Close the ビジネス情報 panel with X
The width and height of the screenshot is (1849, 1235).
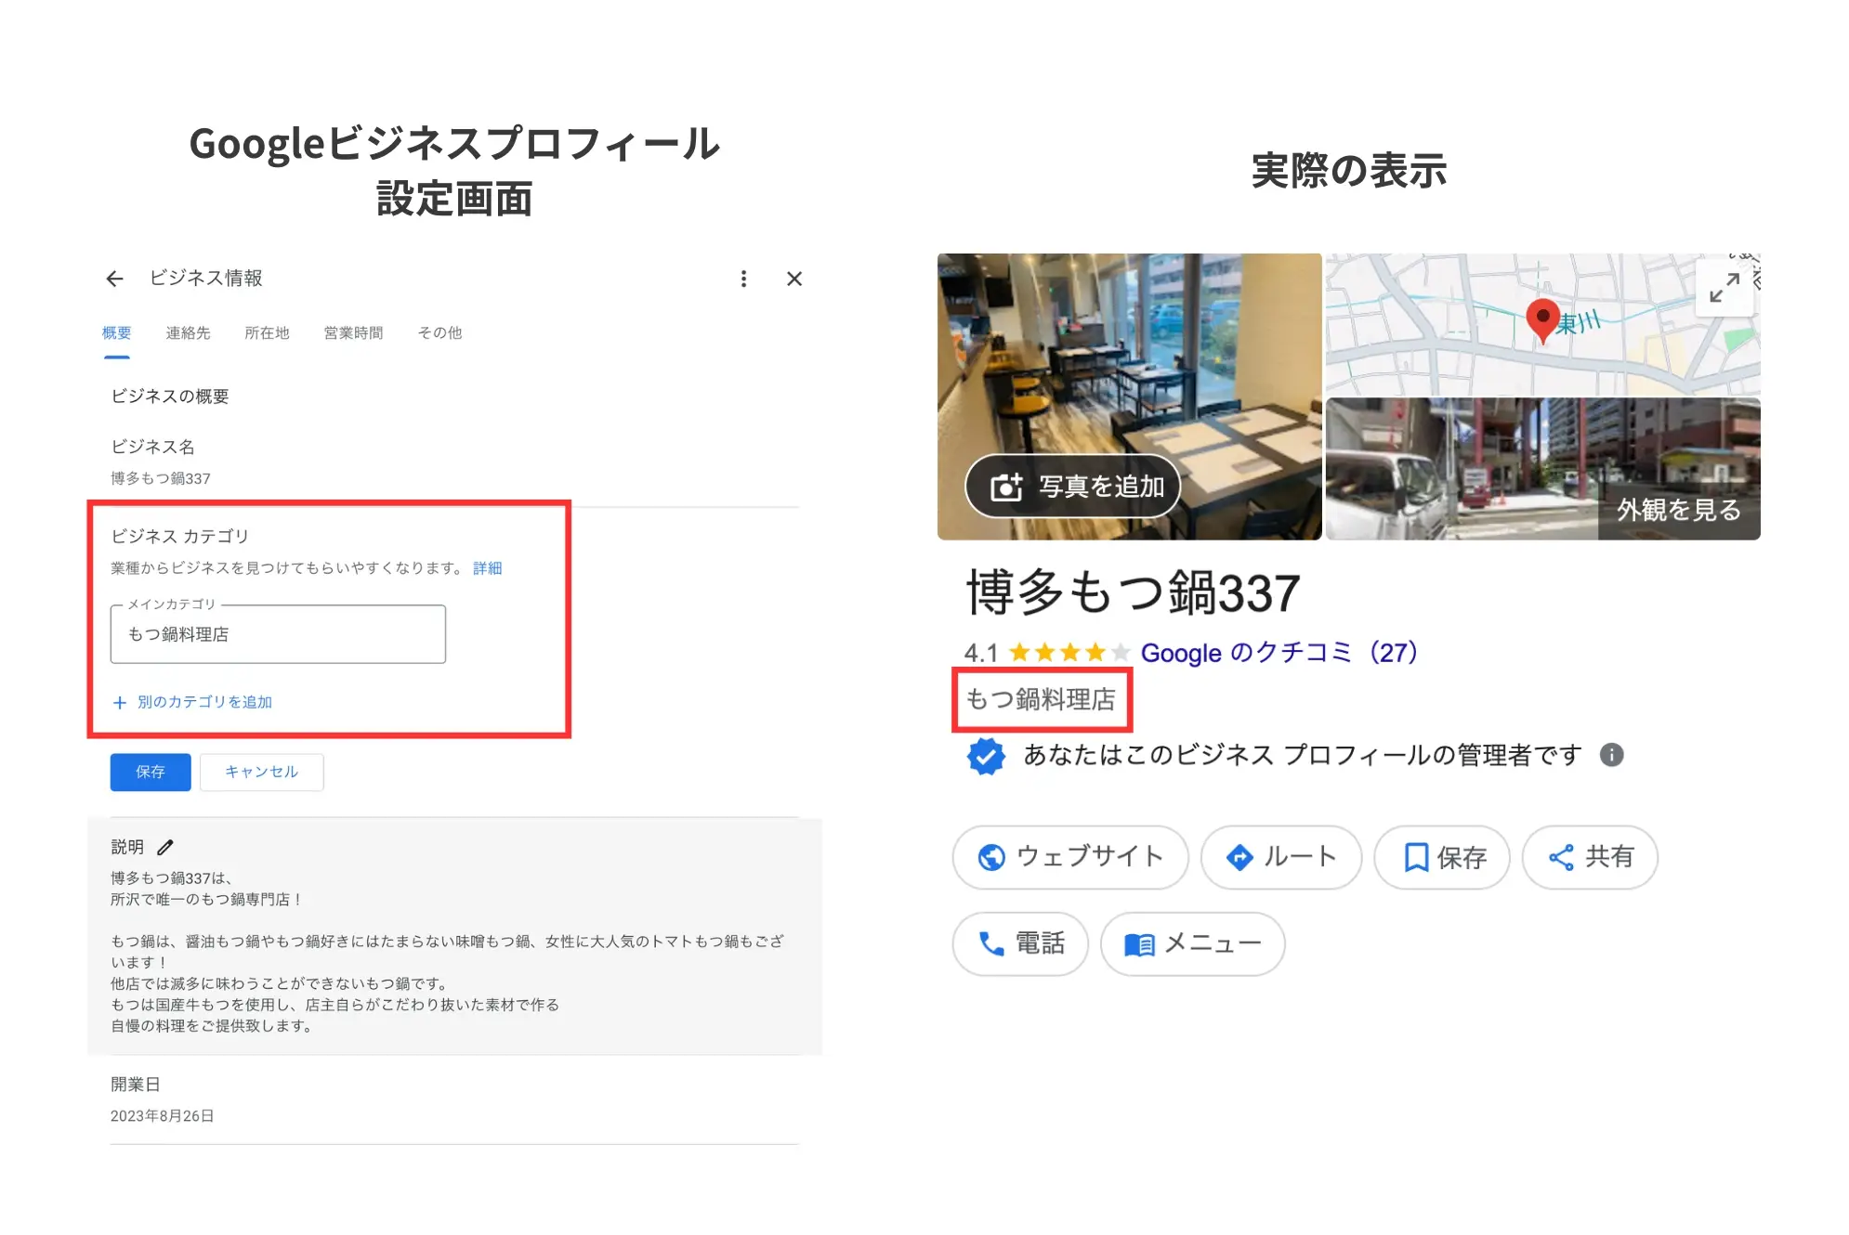coord(794,279)
